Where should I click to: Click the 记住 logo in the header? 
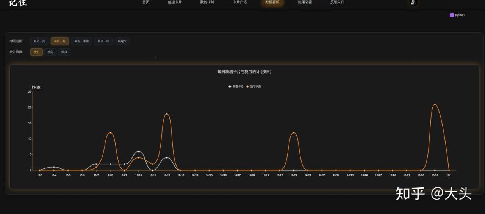(x=18, y=3)
